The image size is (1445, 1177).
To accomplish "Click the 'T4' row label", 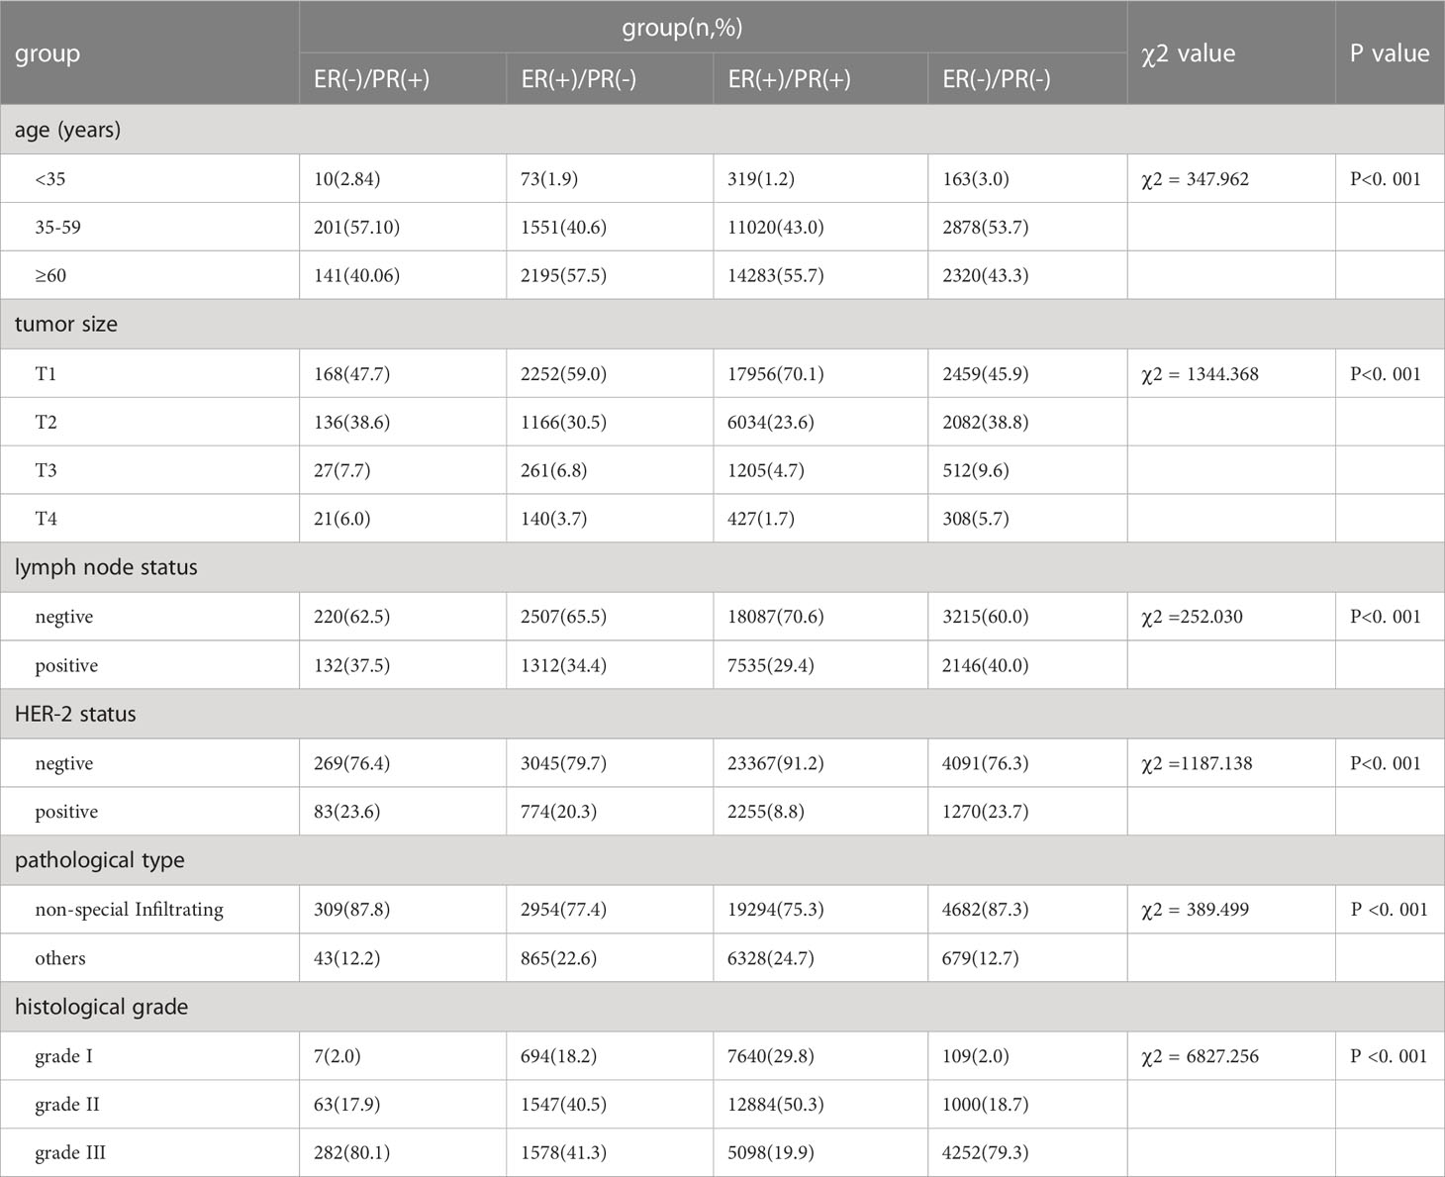I will click(46, 520).
